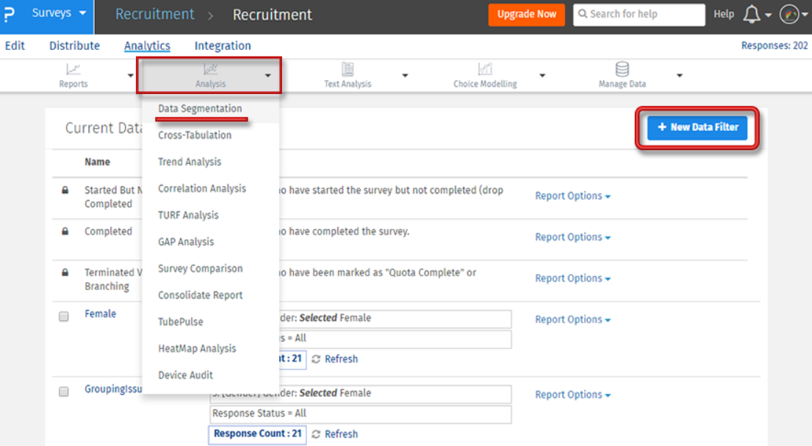Image resolution: width=812 pixels, height=446 pixels.
Task: Open Report Options for Started But Not Completed
Action: [x=572, y=195]
